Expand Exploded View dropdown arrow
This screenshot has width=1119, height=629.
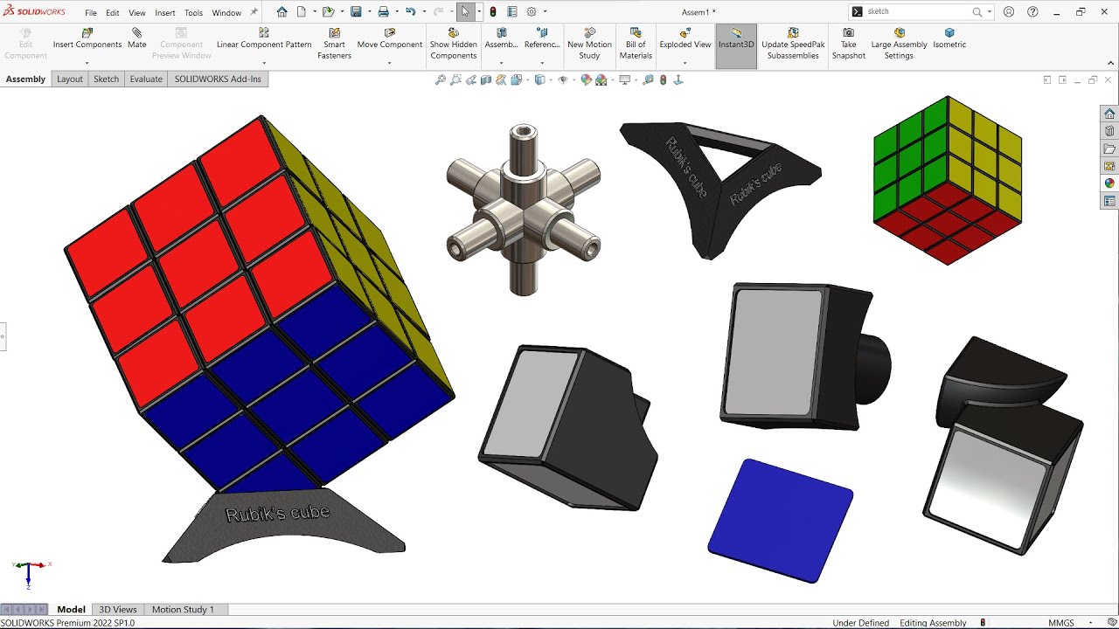[x=685, y=63]
